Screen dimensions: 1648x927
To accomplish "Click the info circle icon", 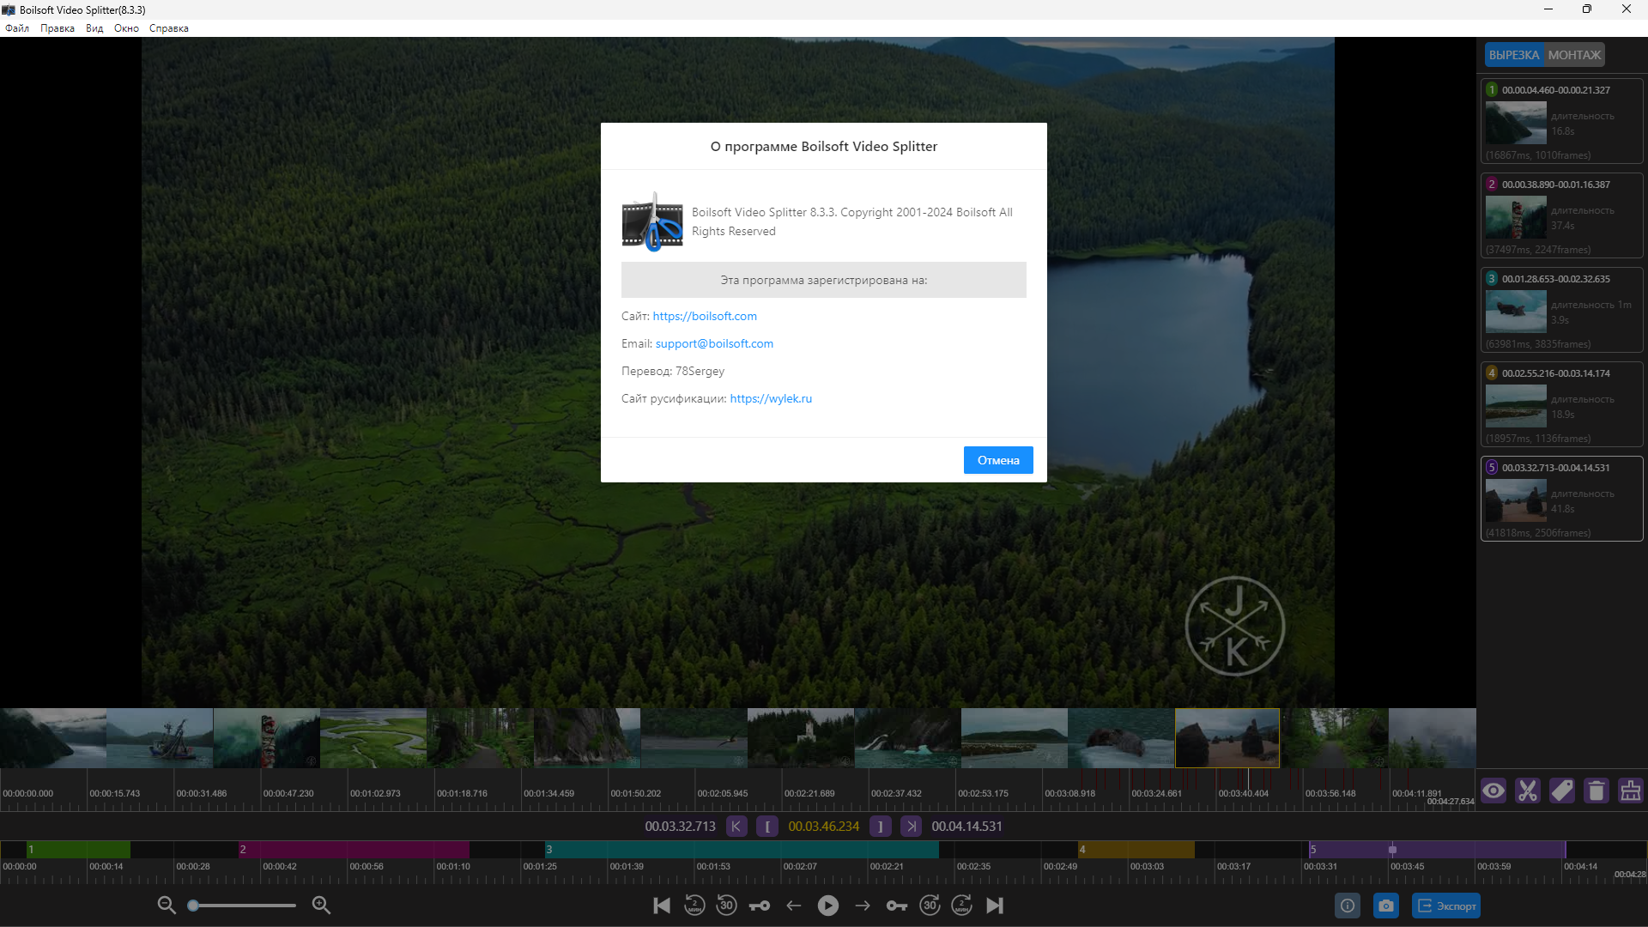I will click(x=1348, y=906).
